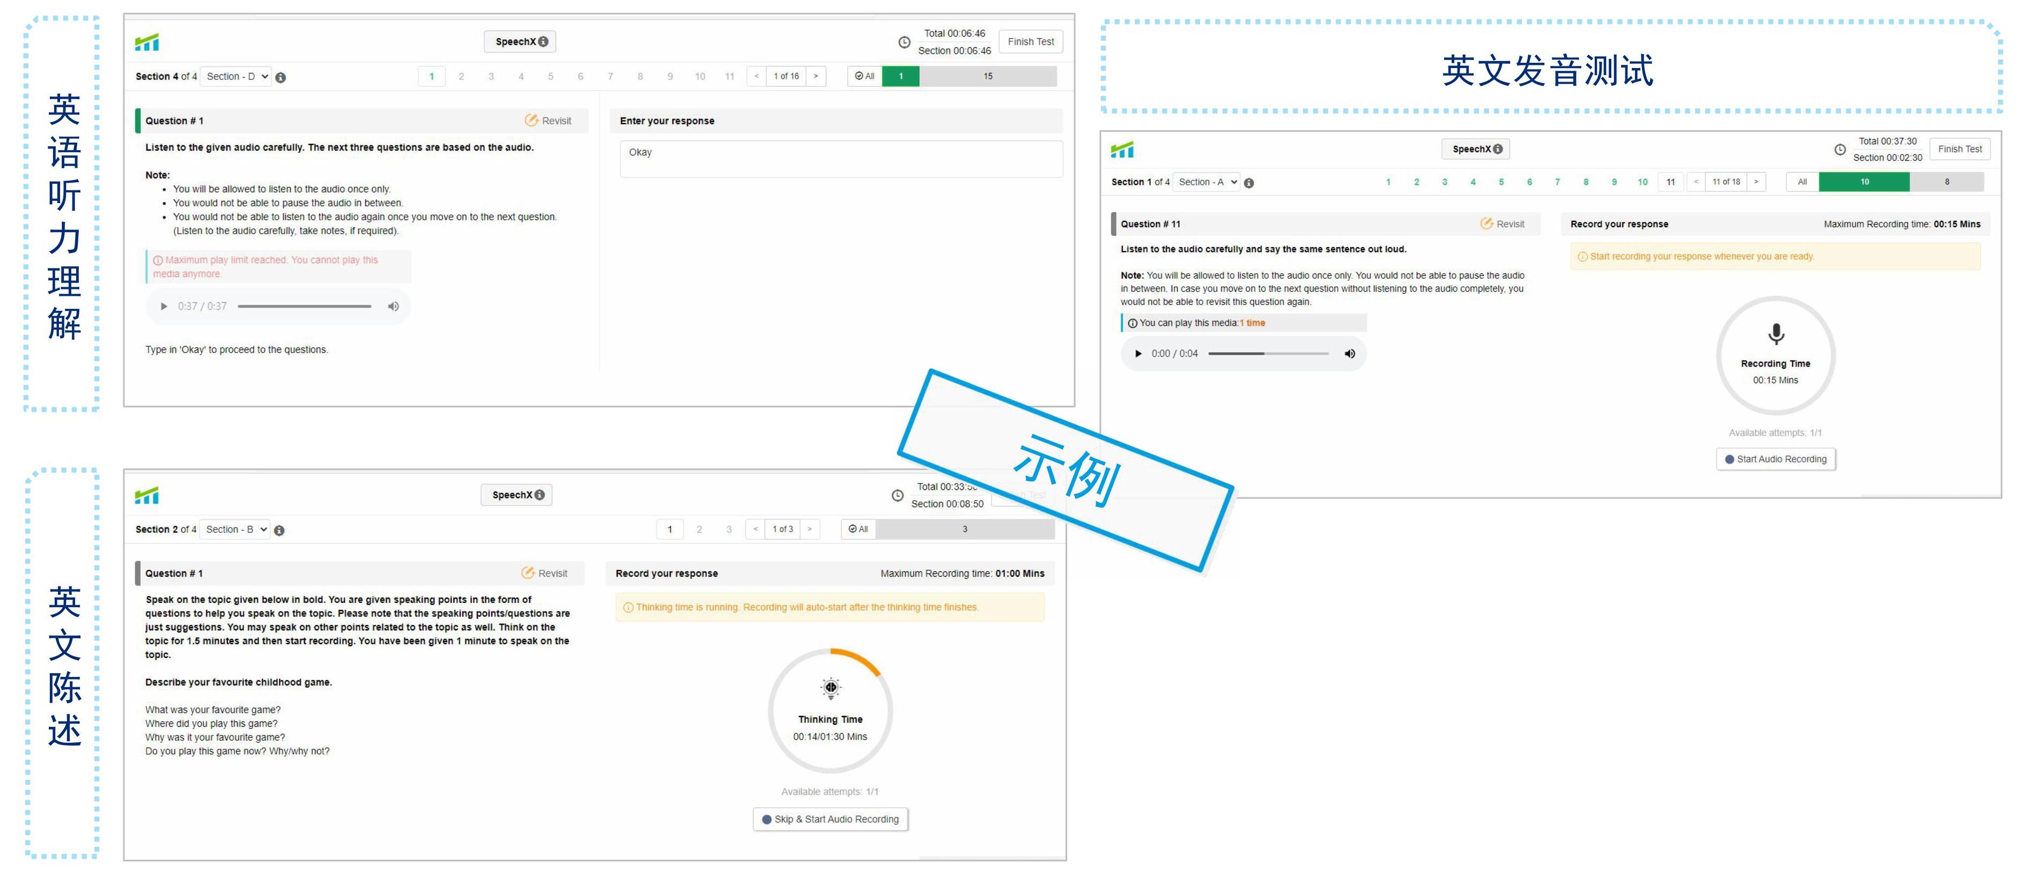This screenshot has width=2027, height=886.
Task: Mute the 0:37 audio via speaker icon
Action: pos(394,306)
